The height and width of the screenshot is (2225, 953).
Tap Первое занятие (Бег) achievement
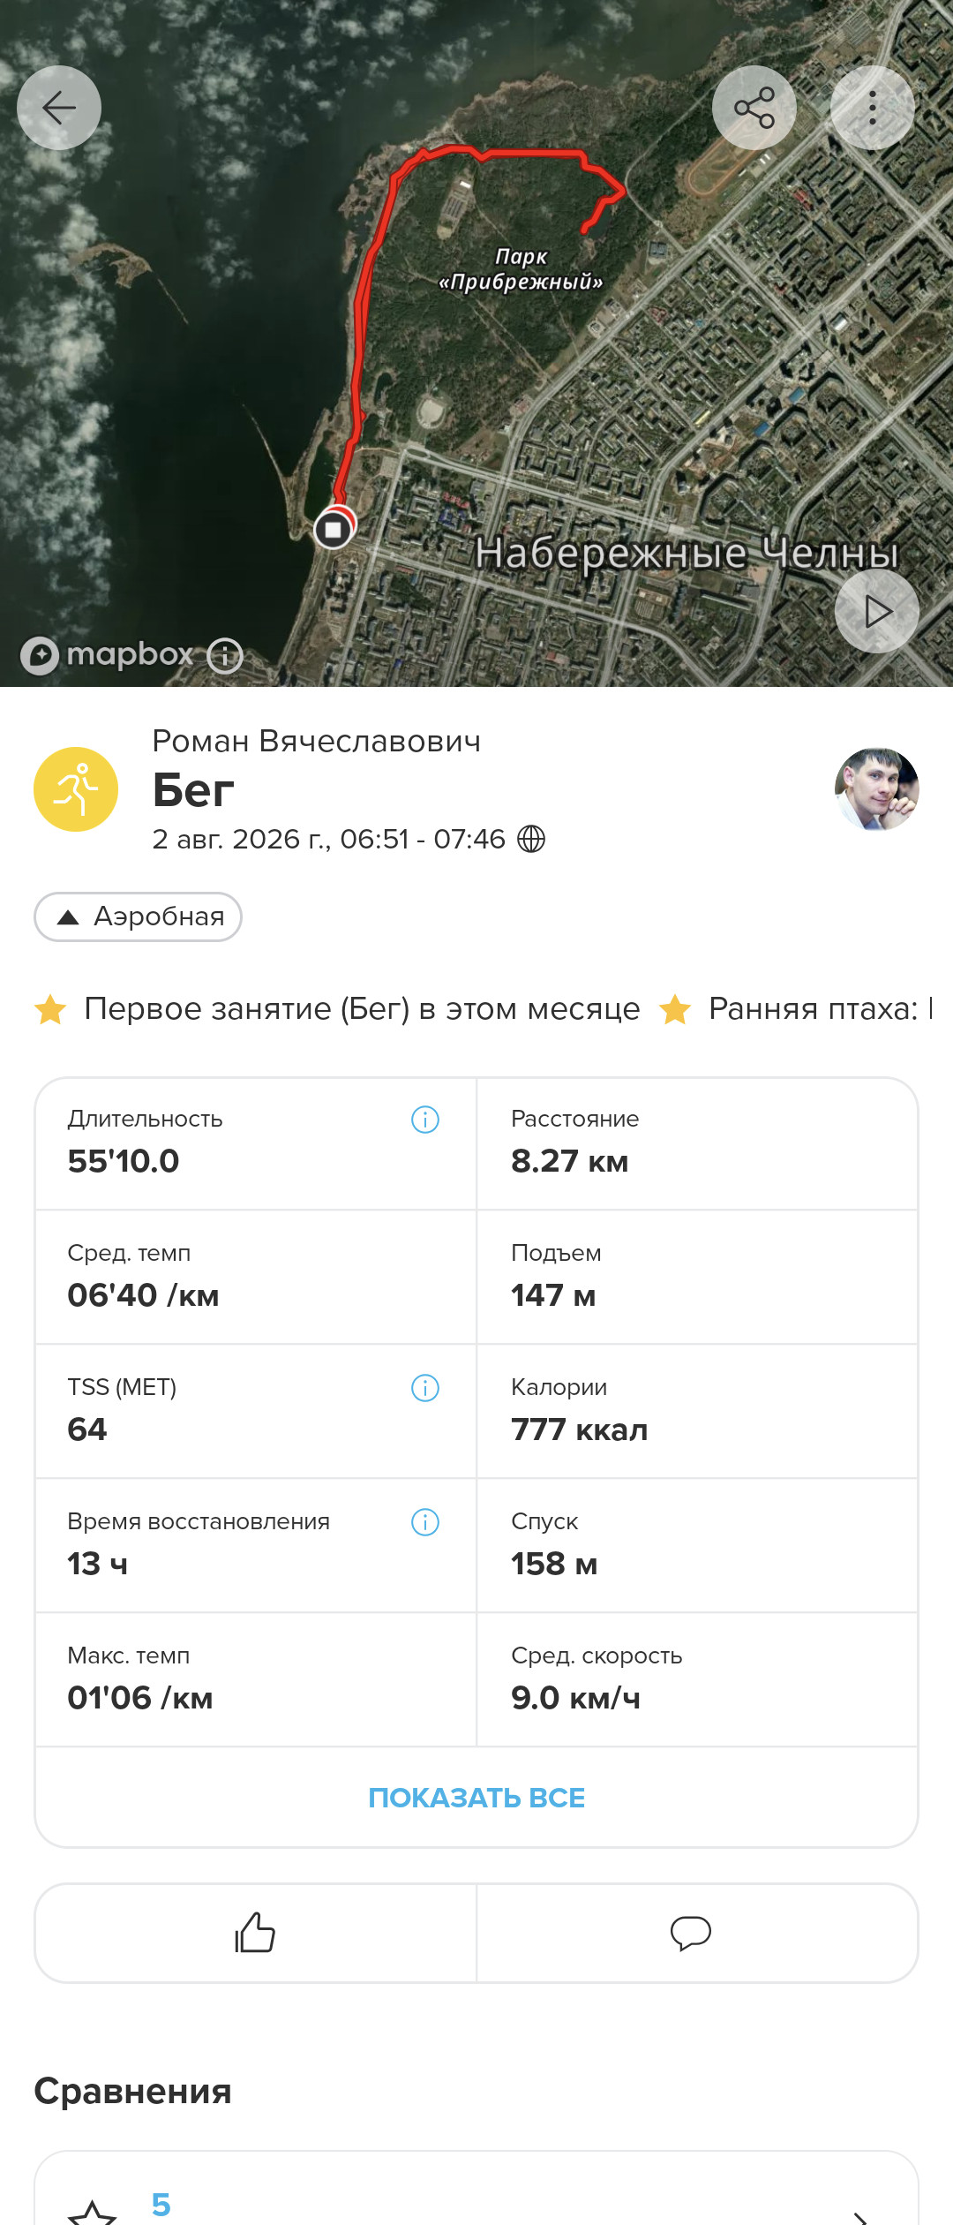(337, 1008)
